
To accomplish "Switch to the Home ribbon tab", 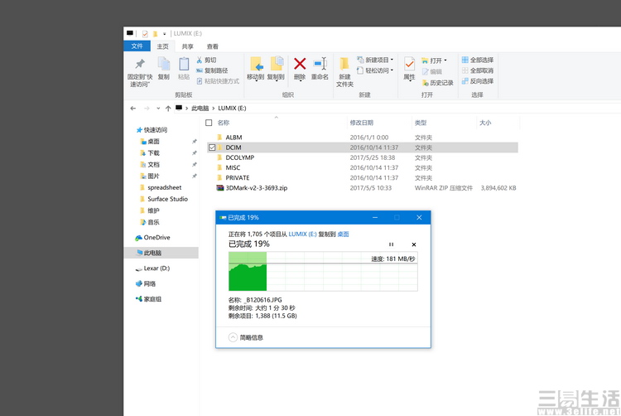I will click(162, 46).
